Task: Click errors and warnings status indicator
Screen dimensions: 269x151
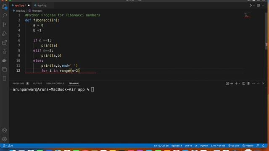Action: pyautogui.click(x=8, y=146)
